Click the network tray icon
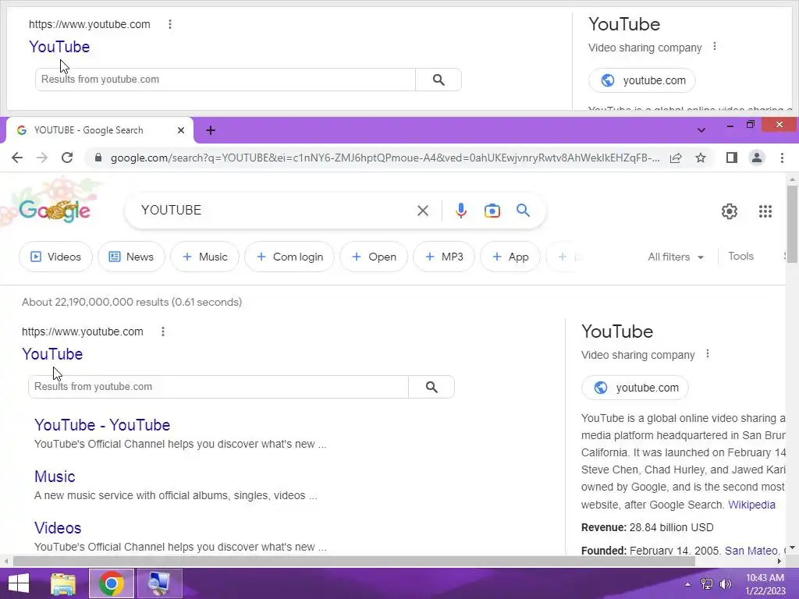 point(707,583)
